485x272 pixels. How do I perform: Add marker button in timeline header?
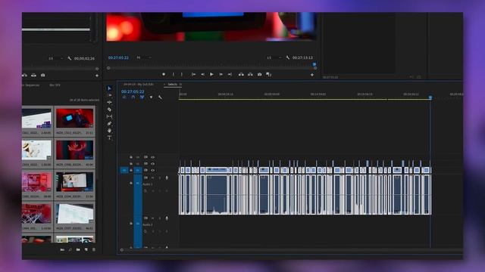point(151,97)
